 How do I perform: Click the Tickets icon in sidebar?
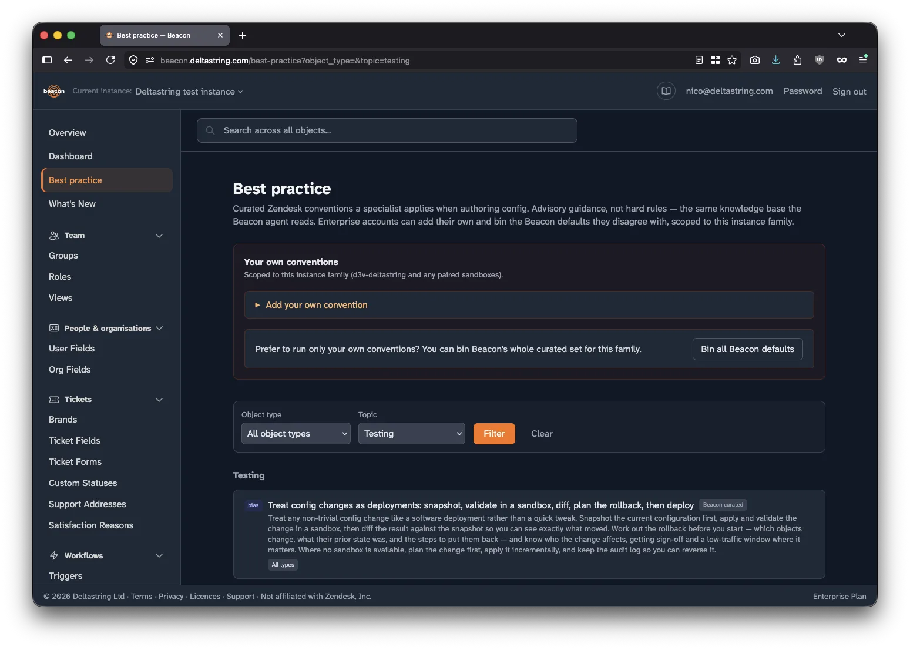click(x=54, y=399)
